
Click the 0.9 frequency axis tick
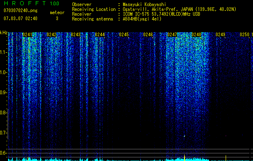click(3, 93)
